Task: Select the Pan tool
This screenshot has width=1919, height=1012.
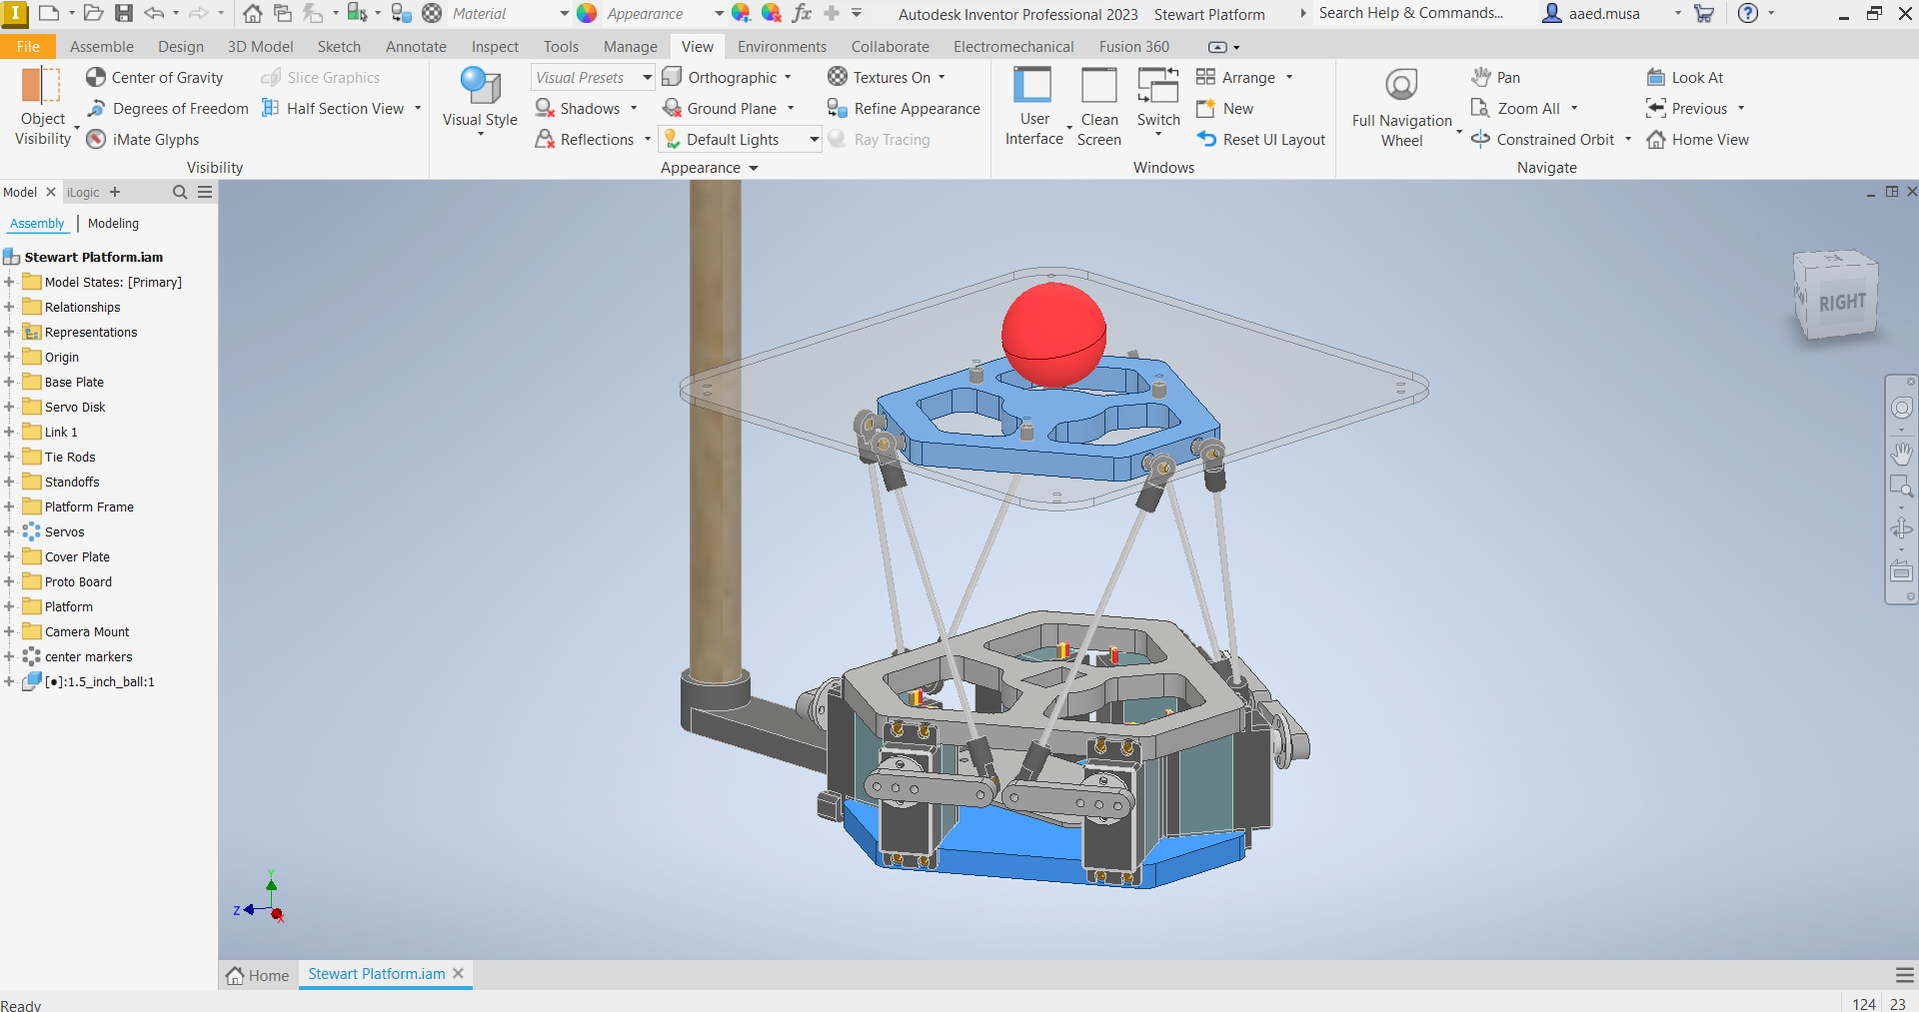Action: [1495, 78]
